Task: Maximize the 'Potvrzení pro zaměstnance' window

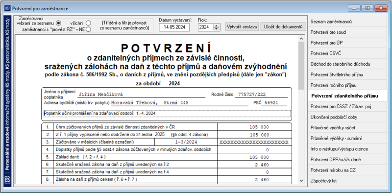Action: coord(367,8)
